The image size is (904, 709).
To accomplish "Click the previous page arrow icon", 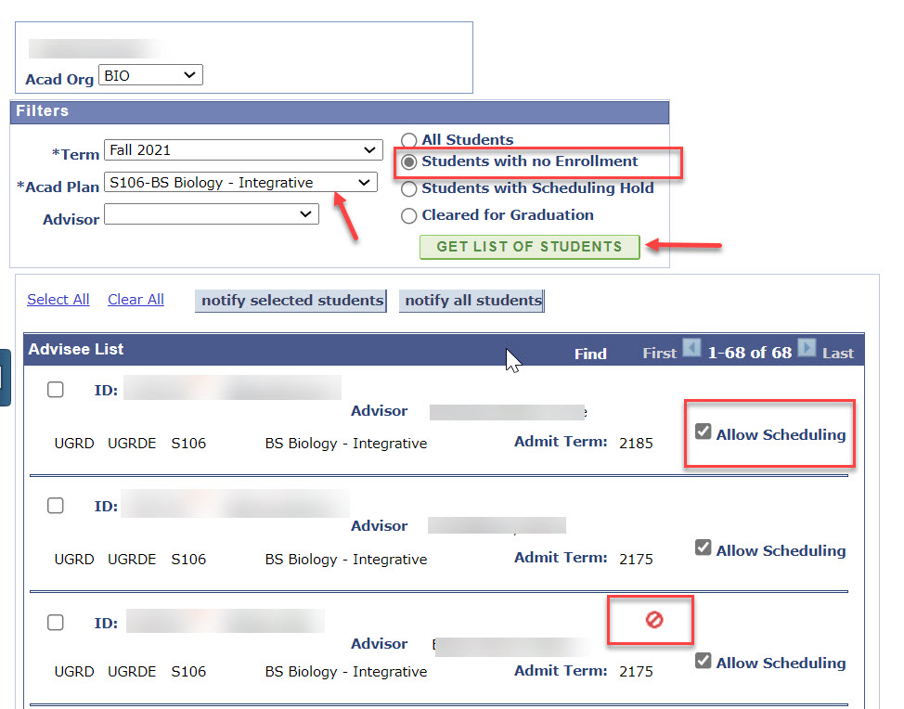I will 691,349.
